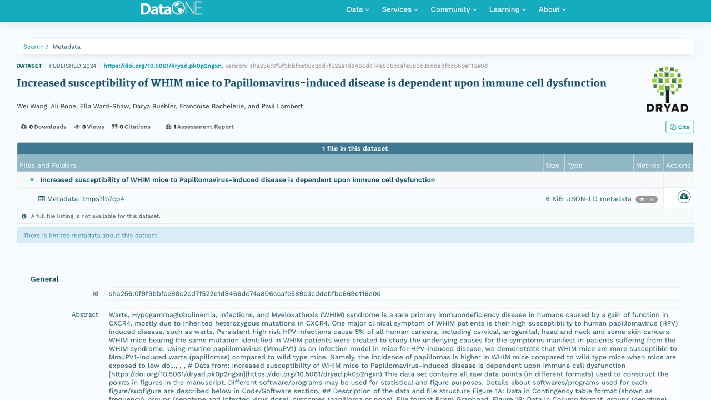Expand the Community navigation menu
The height and width of the screenshot is (400, 711).
(454, 9)
